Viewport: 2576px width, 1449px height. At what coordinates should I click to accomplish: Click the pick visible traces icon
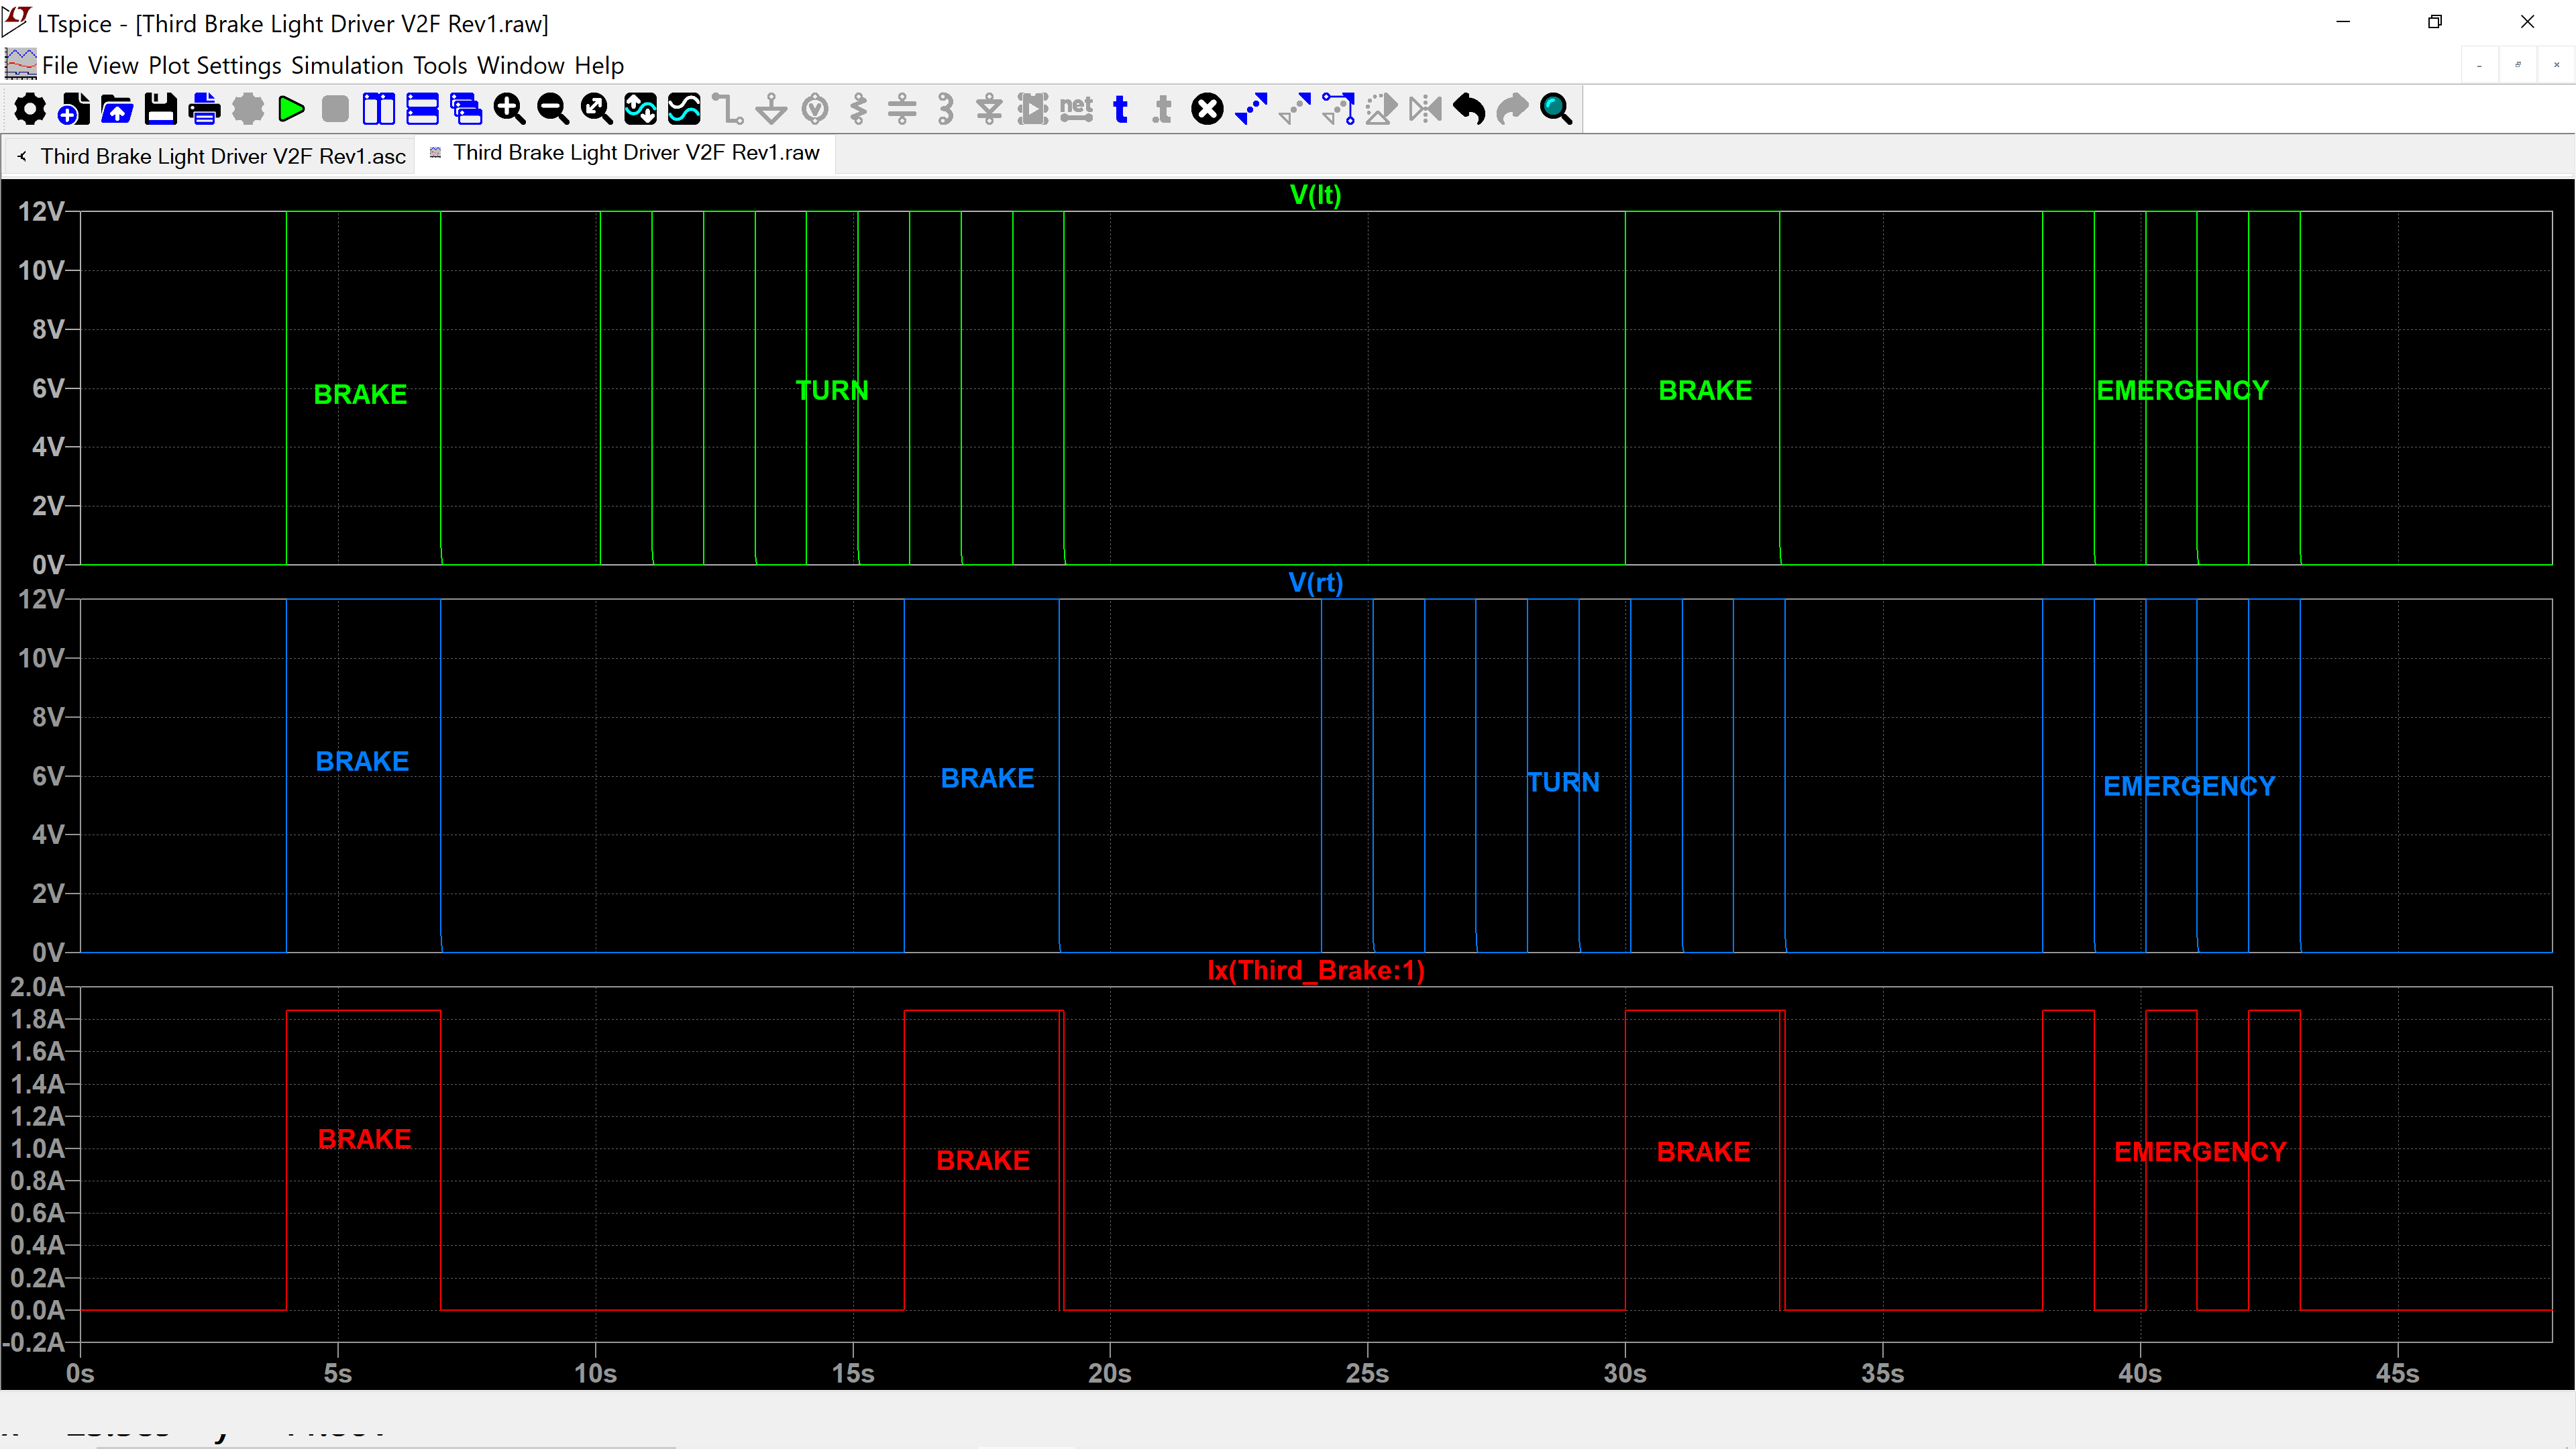pyautogui.click(x=684, y=109)
